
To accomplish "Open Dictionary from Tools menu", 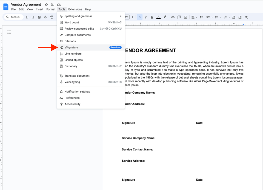I will [91, 66].
